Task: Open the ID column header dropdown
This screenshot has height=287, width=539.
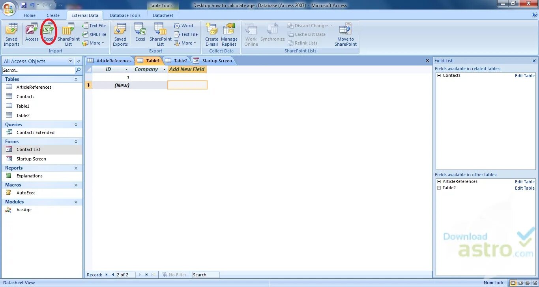Action: tap(127, 69)
